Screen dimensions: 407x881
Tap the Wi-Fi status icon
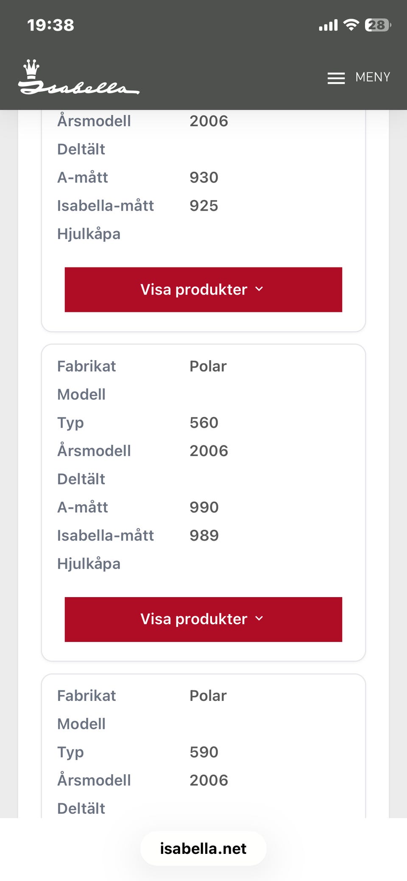[351, 25]
